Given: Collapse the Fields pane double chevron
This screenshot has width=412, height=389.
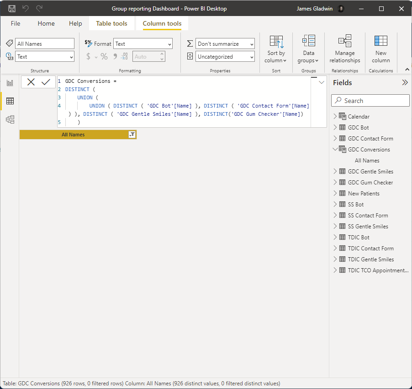Looking at the screenshot, I should (405, 83).
